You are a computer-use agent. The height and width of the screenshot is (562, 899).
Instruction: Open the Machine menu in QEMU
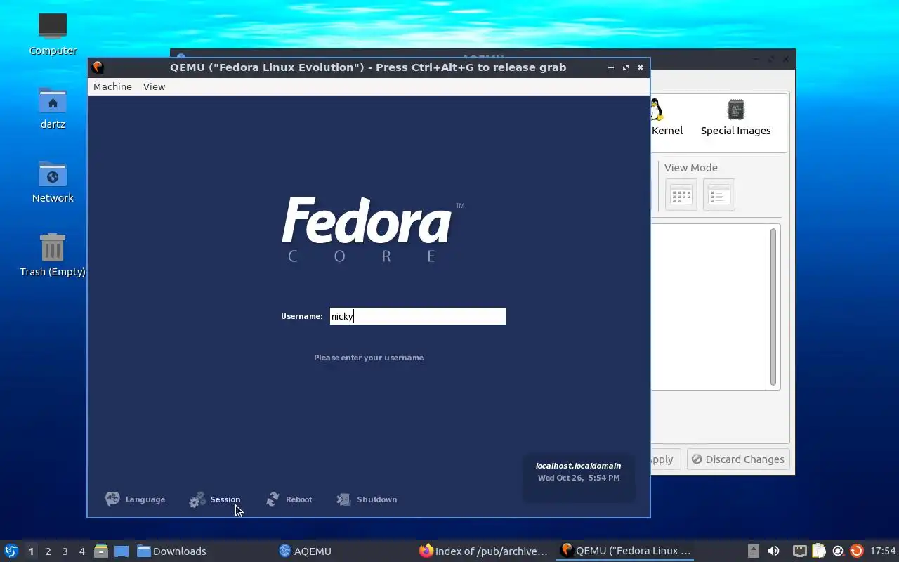pyautogui.click(x=112, y=86)
